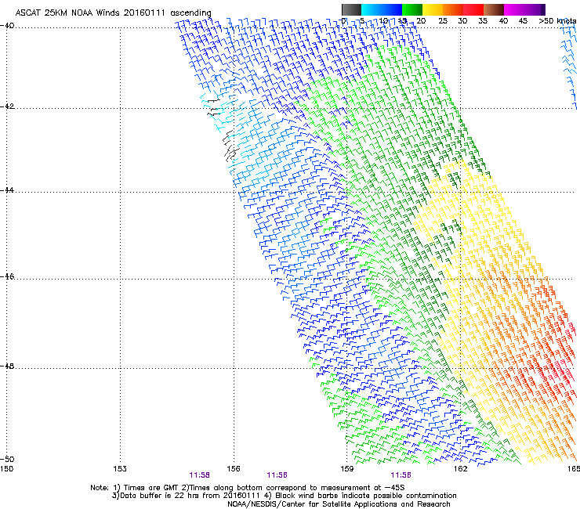Pick the brown 35-40 knots legend swatch

pyautogui.click(x=494, y=9)
